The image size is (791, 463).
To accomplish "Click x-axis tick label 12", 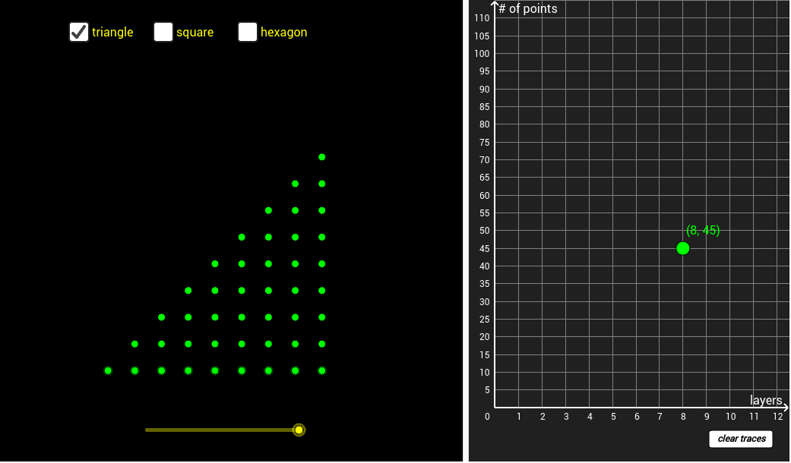I will click(x=778, y=417).
